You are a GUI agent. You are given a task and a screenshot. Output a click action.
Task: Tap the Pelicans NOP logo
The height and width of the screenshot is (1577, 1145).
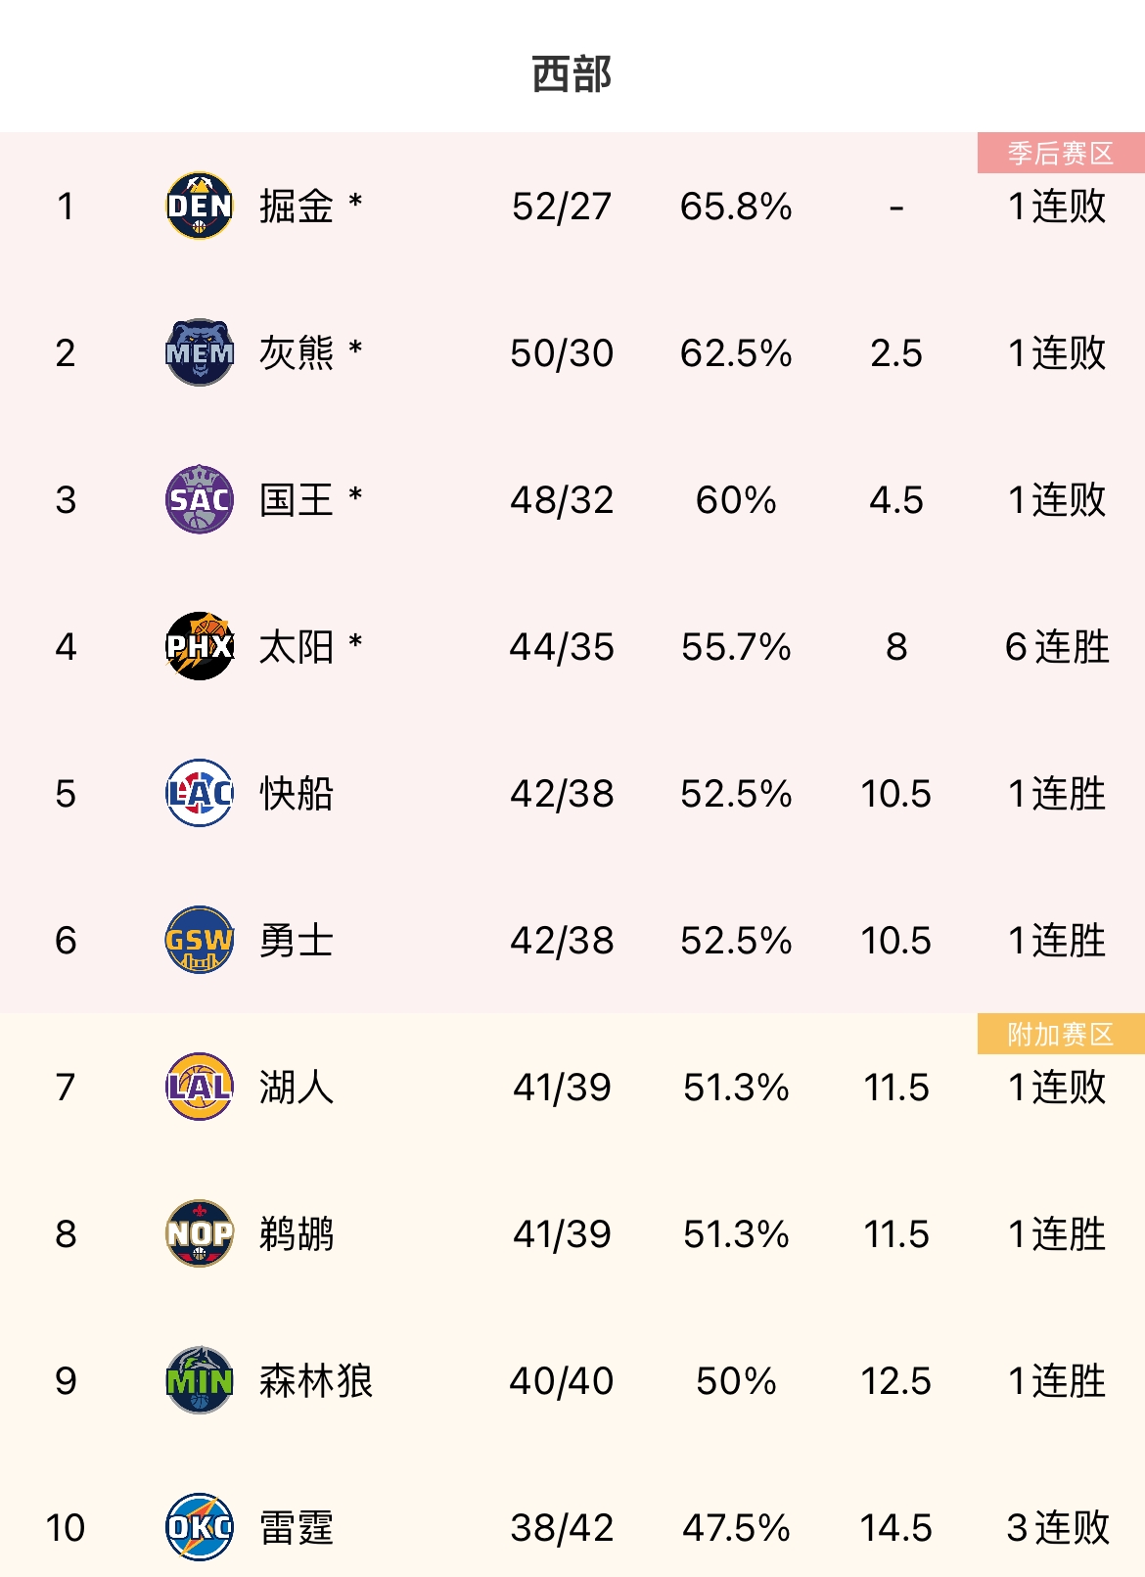coord(200,1233)
